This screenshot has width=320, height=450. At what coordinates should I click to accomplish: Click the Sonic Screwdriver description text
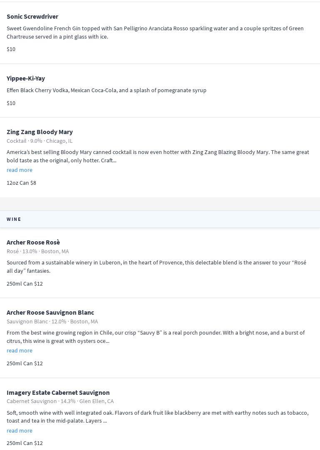pos(155,32)
